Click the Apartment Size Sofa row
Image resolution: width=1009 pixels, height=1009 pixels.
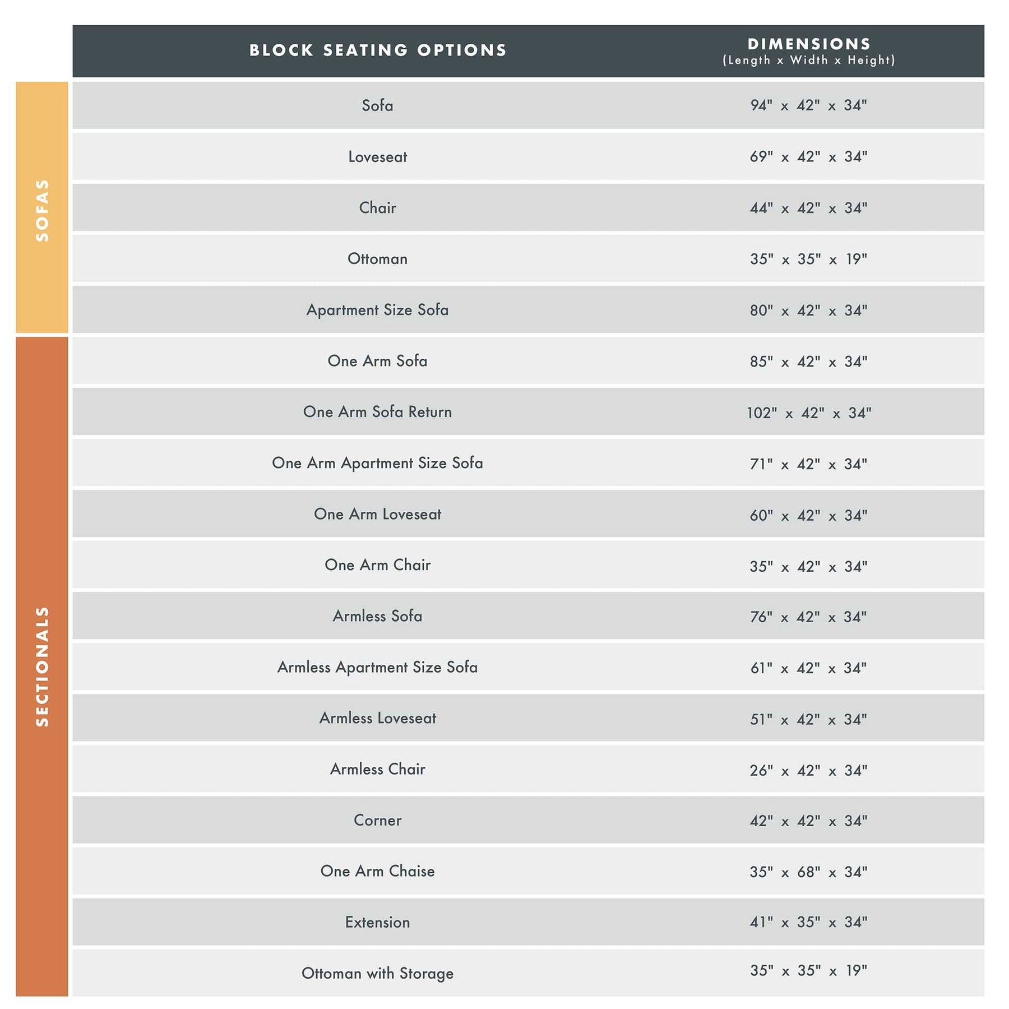(x=377, y=310)
